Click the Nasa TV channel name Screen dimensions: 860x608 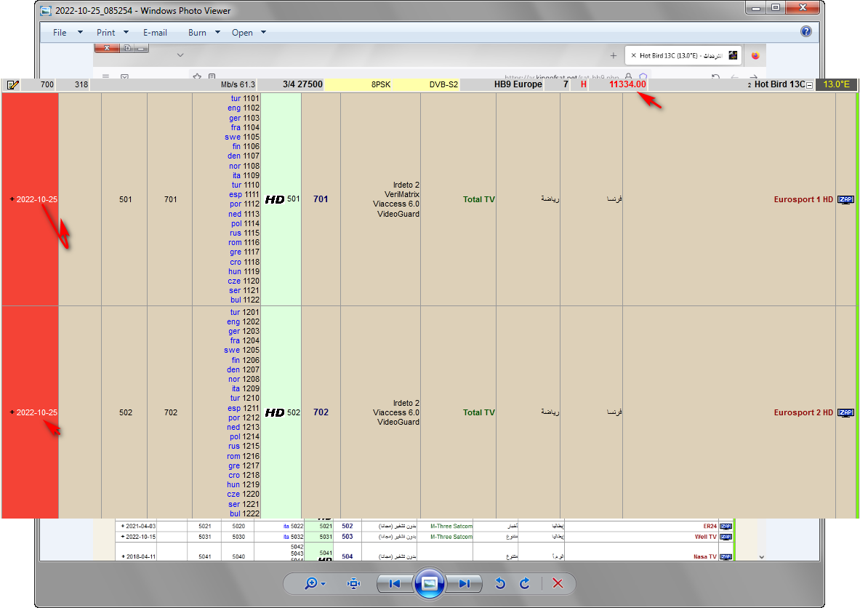click(704, 556)
